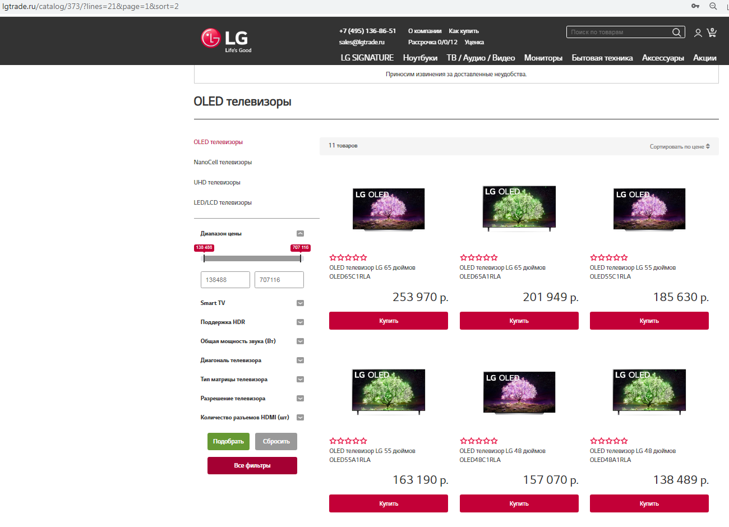Click the LG logo in header
This screenshot has width=729, height=527.
[x=225, y=39]
